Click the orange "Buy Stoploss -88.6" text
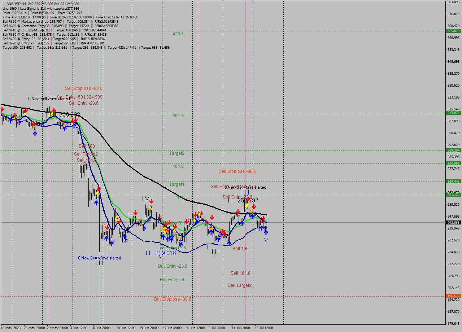This screenshot has height=332, width=462. pos(172,299)
